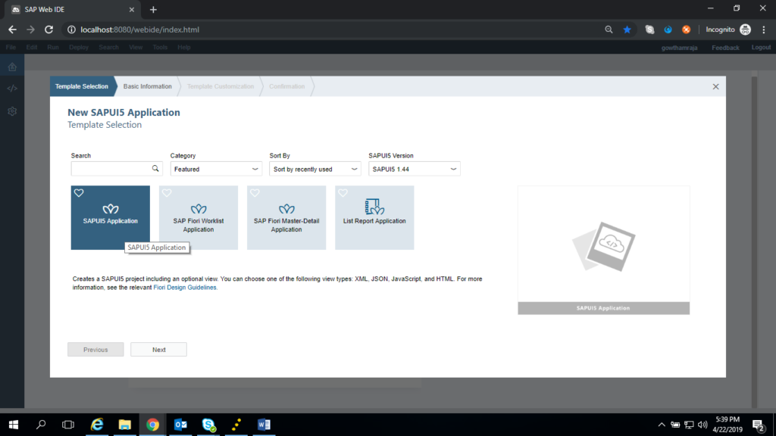The image size is (776, 436).
Task: Click the volume icon in system tray
Action: click(702, 425)
